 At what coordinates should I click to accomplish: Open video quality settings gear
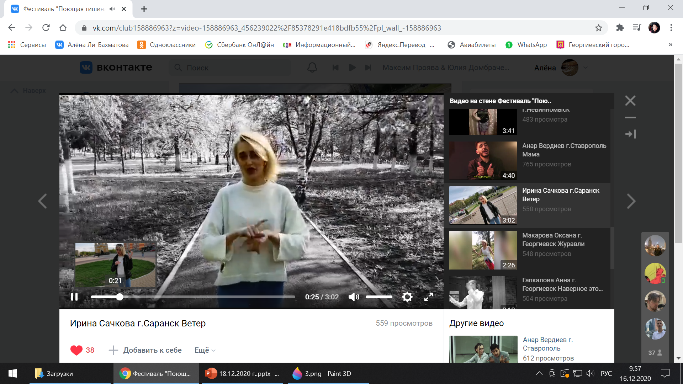407,297
